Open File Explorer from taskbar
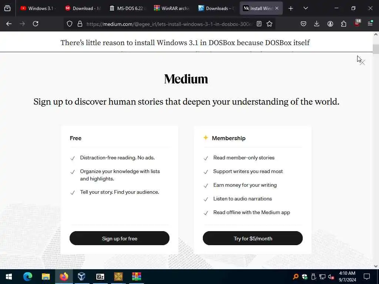This screenshot has height=284, width=379. tap(46, 277)
